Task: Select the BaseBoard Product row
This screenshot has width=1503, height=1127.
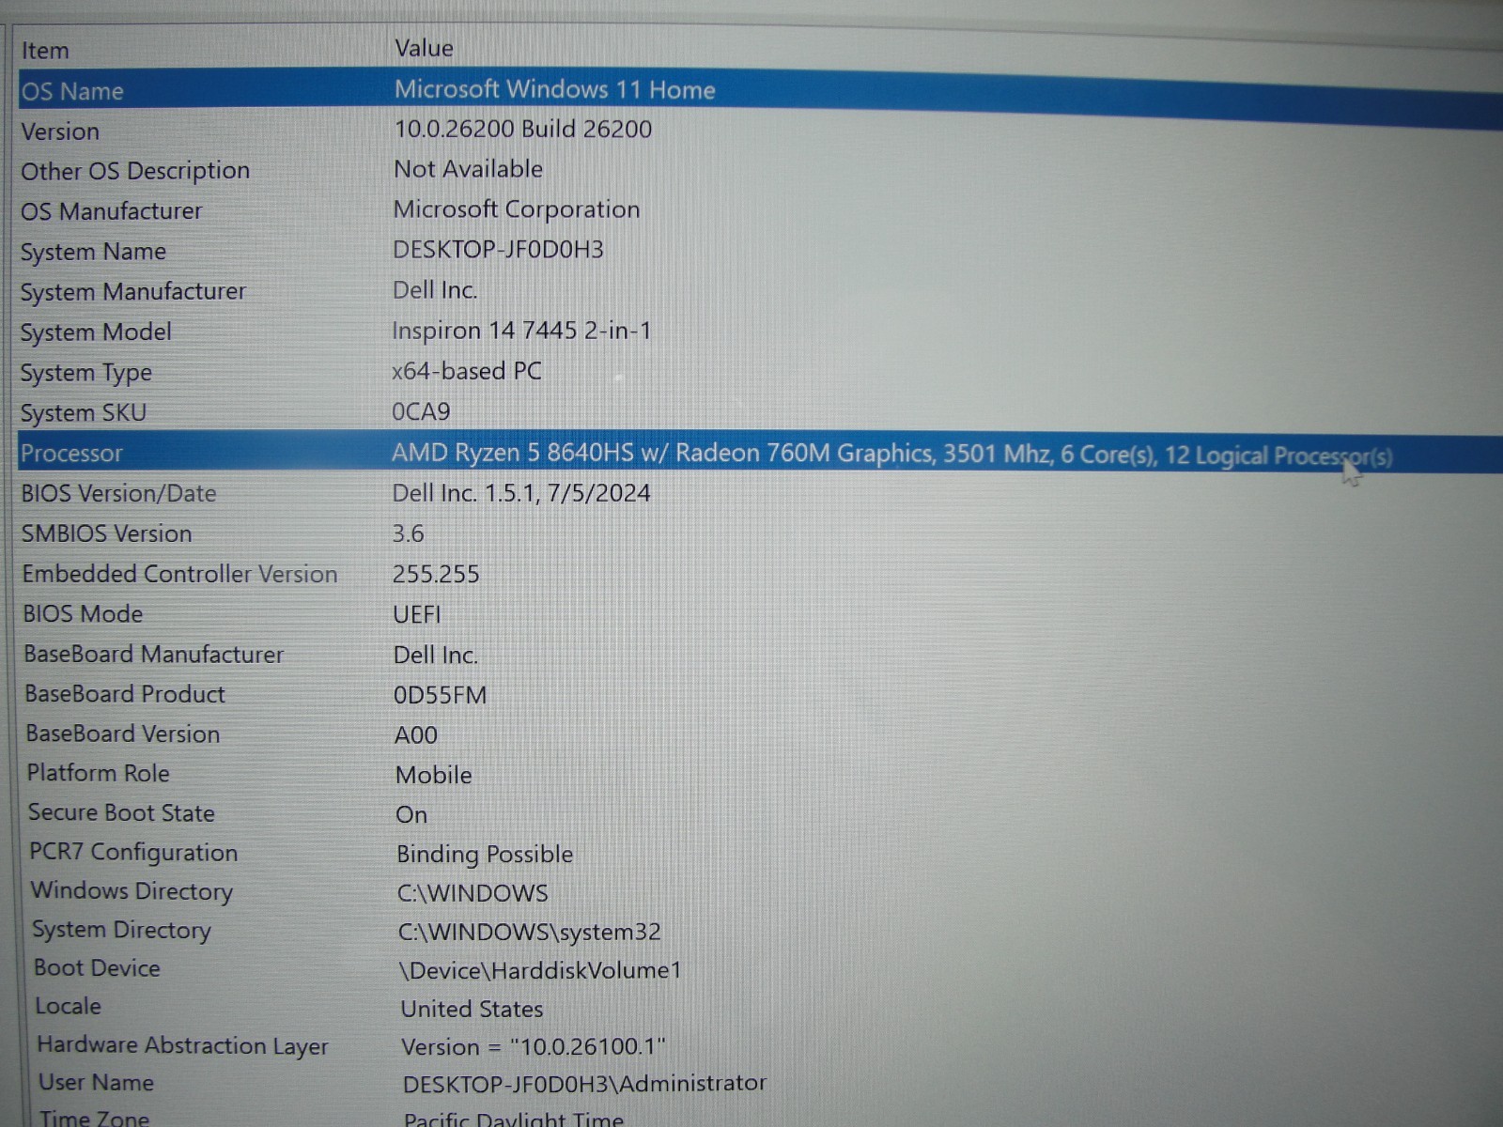Action: click(125, 694)
